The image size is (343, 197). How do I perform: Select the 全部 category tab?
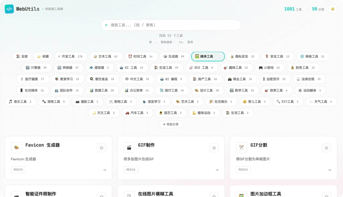[22, 56]
